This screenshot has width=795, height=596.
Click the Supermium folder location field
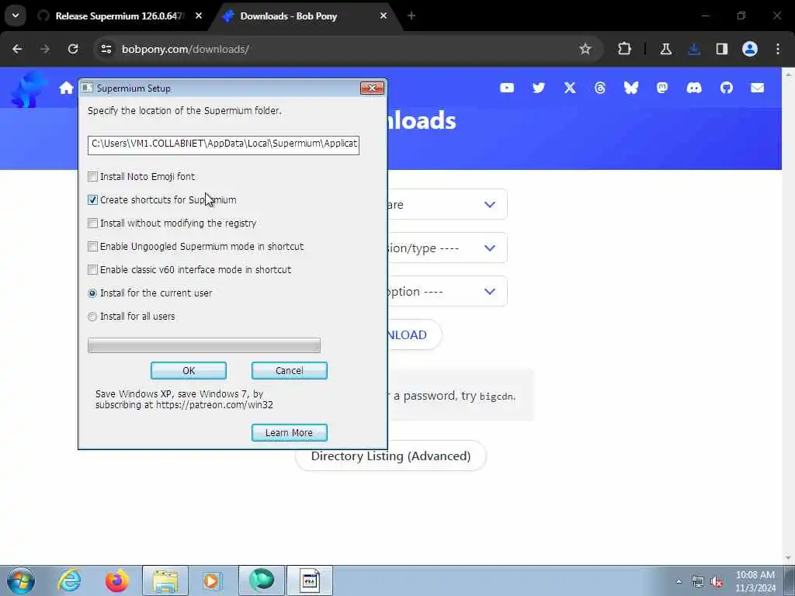click(223, 144)
